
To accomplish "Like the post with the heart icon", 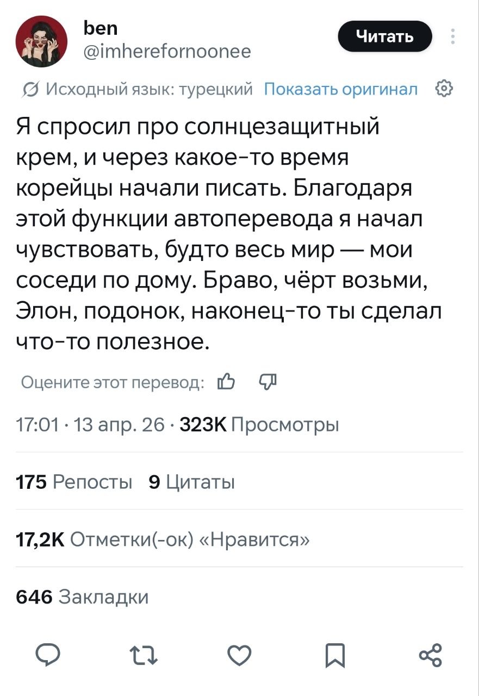I will point(240,655).
